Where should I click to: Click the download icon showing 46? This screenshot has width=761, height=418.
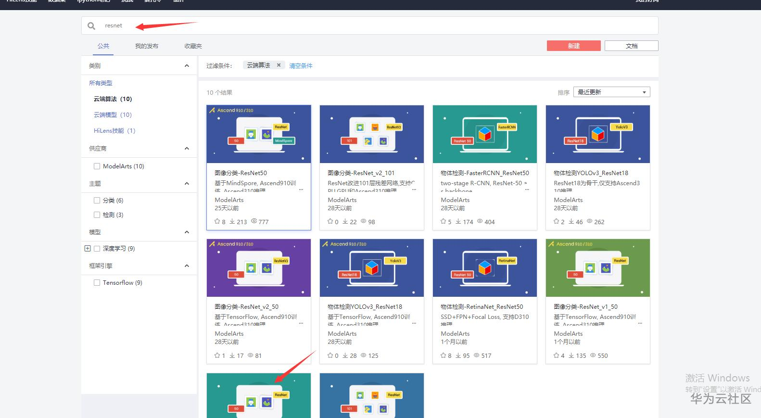pos(571,222)
